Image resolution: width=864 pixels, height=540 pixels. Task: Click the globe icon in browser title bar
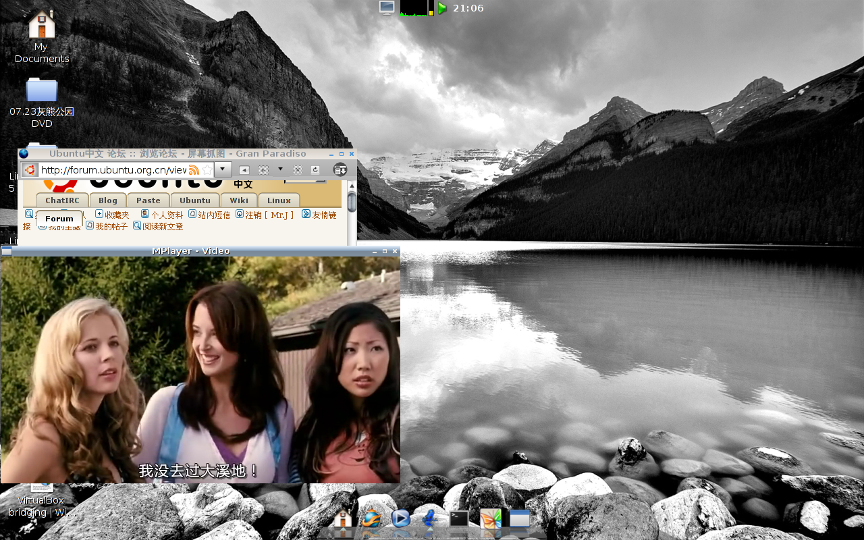pos(24,154)
